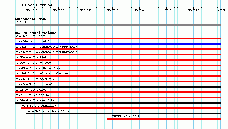Open esv2744749 (Wong2012b) label
Screen dimensions: 228x129
click(32, 95)
